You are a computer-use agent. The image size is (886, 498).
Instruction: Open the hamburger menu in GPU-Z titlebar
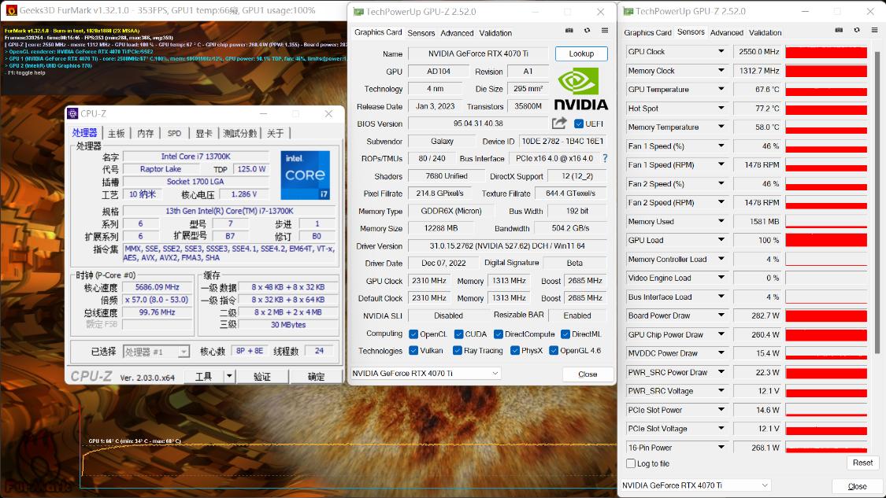click(604, 29)
